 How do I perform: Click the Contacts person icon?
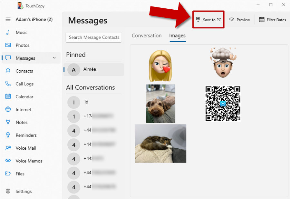tap(8, 71)
